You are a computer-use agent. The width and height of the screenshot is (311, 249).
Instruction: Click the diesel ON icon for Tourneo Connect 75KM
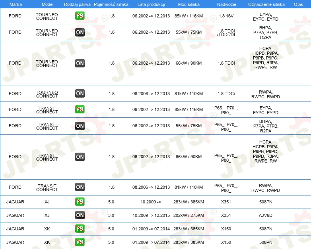[x=80, y=32]
